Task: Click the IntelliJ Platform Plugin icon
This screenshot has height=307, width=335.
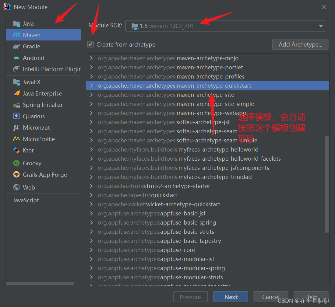Action: (x=16, y=69)
